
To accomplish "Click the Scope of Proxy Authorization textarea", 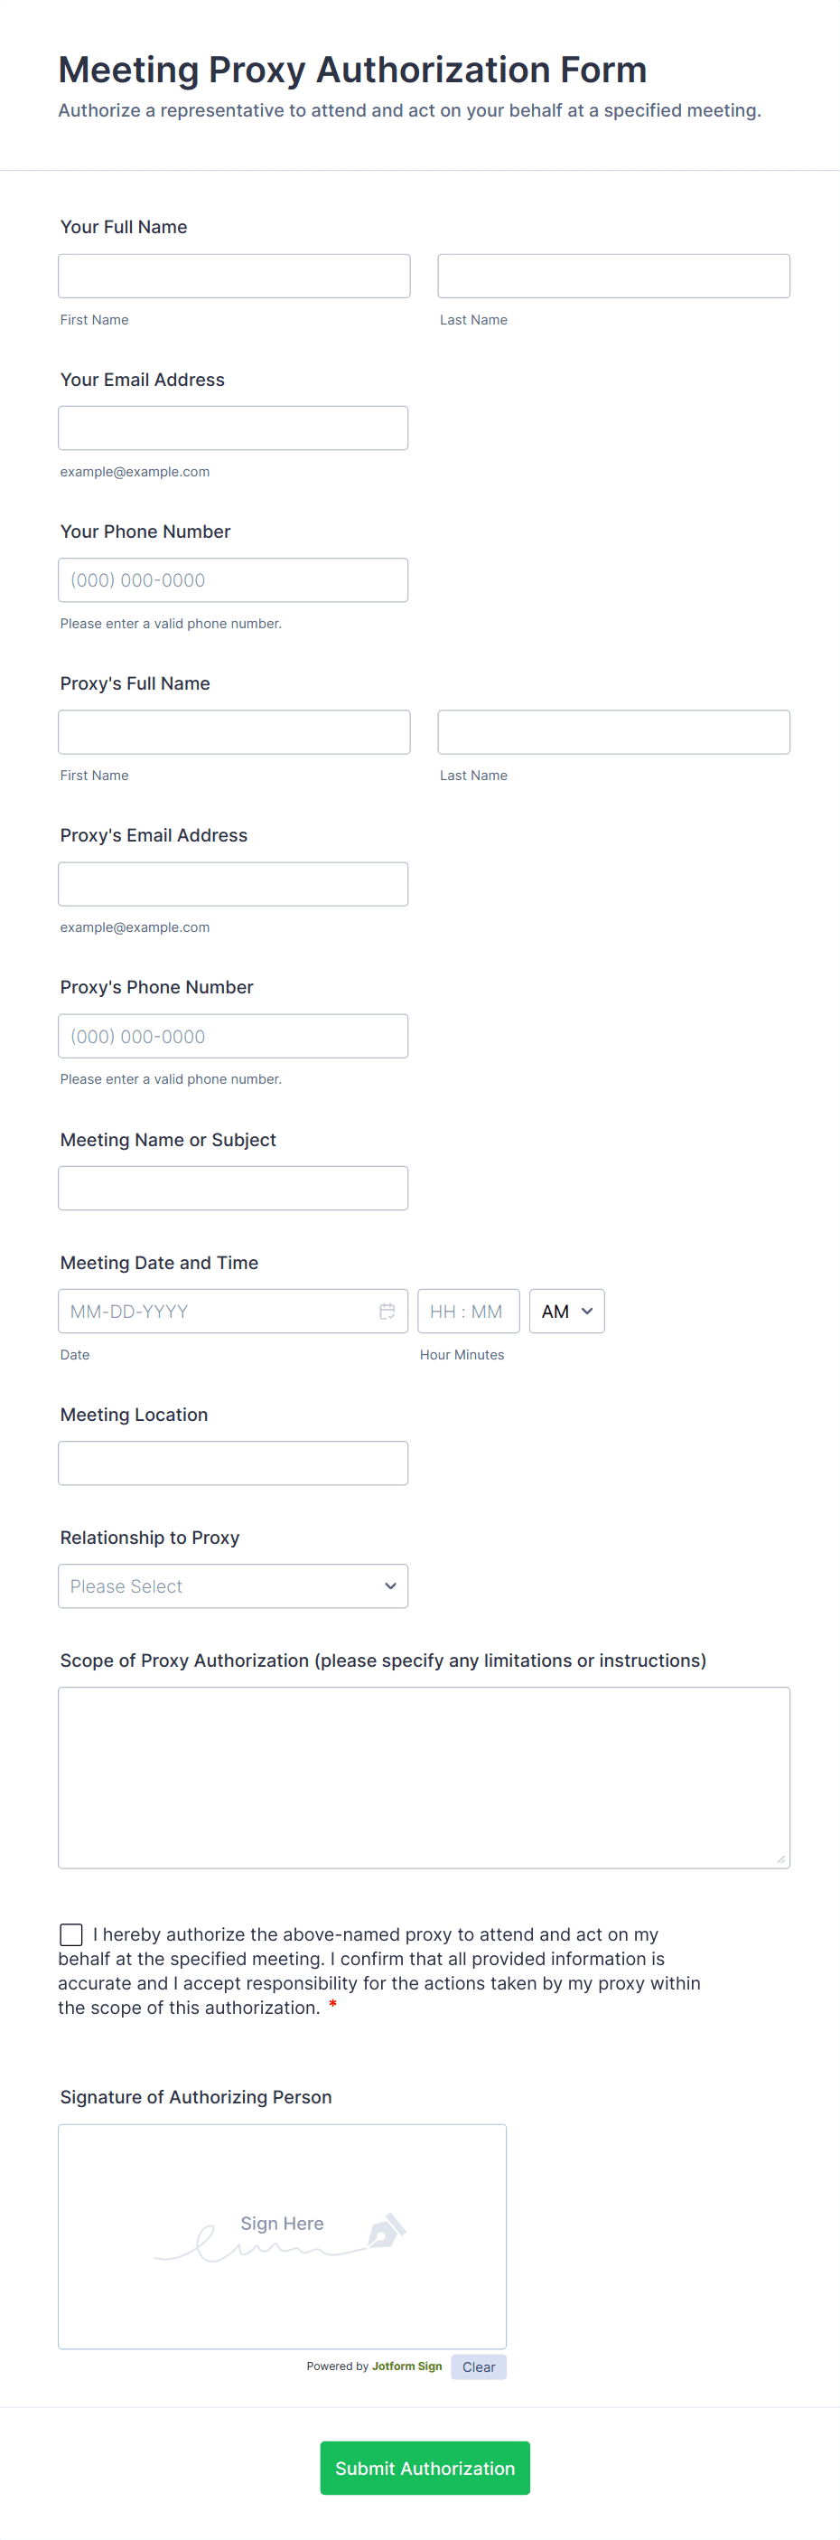I will (x=424, y=1777).
